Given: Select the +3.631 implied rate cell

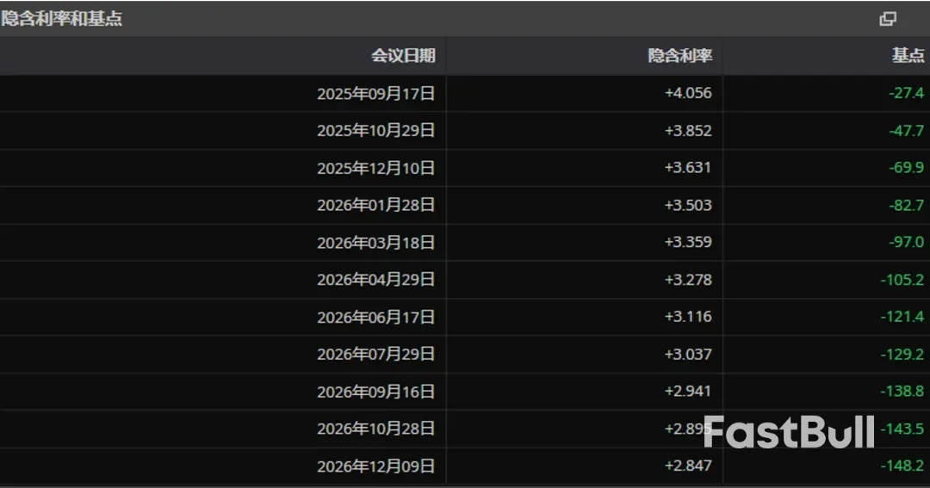Looking at the screenshot, I should point(688,168).
